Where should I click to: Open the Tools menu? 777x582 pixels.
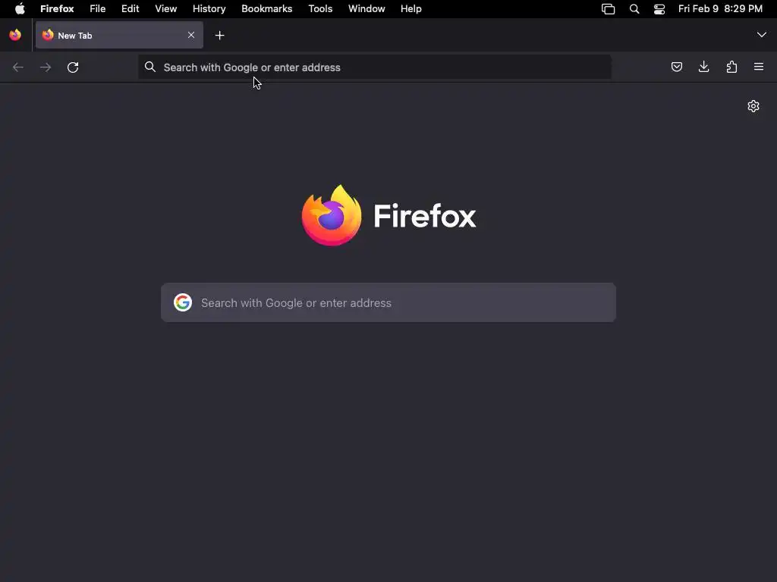(321, 9)
